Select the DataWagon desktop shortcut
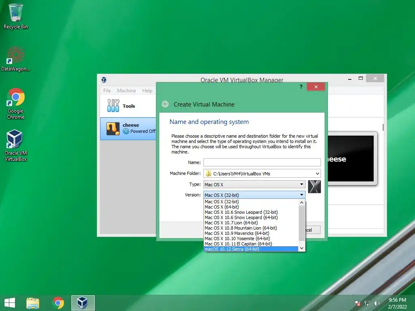This screenshot has width=415, height=311. (x=16, y=59)
